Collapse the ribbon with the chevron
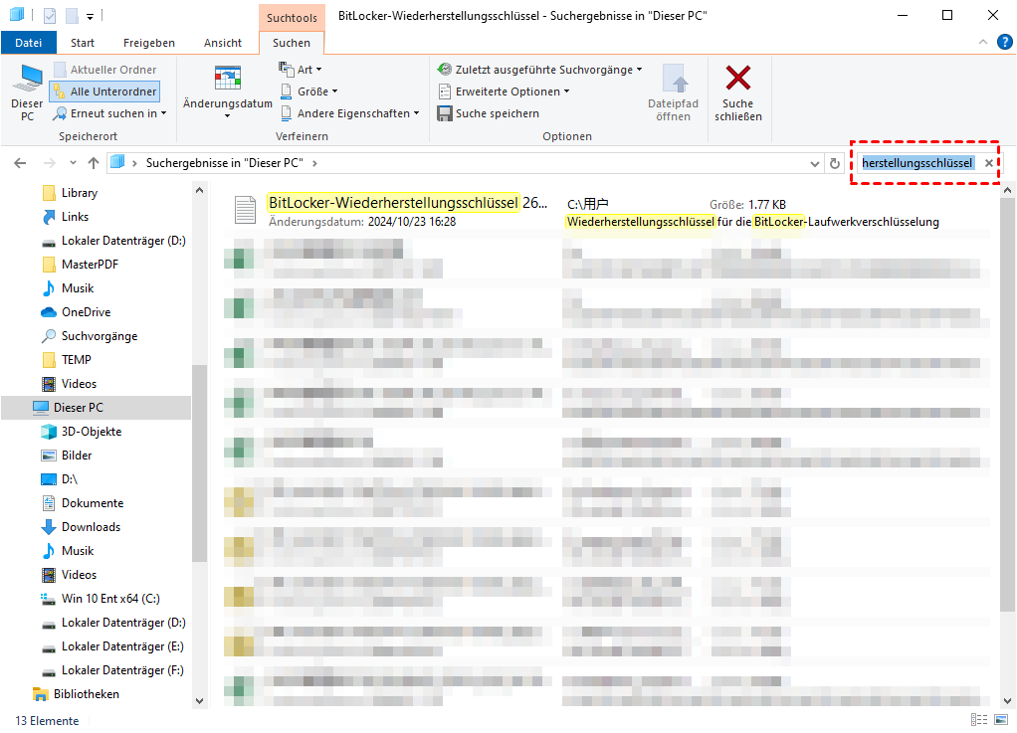 point(983,42)
